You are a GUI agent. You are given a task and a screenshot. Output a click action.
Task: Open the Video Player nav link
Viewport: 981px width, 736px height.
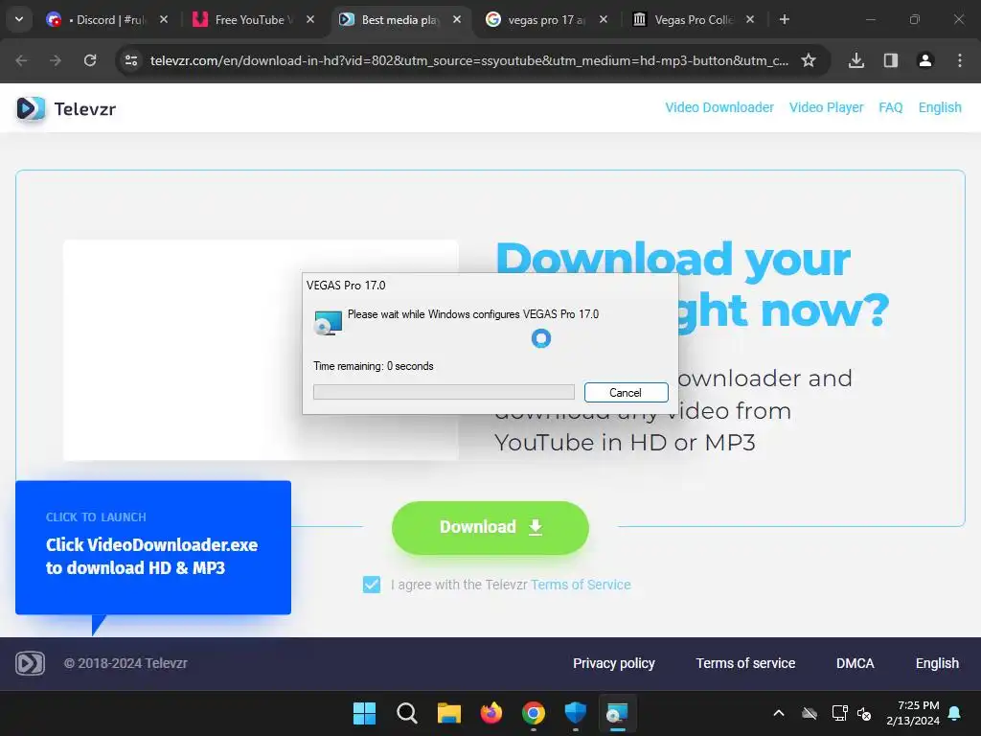pos(826,107)
